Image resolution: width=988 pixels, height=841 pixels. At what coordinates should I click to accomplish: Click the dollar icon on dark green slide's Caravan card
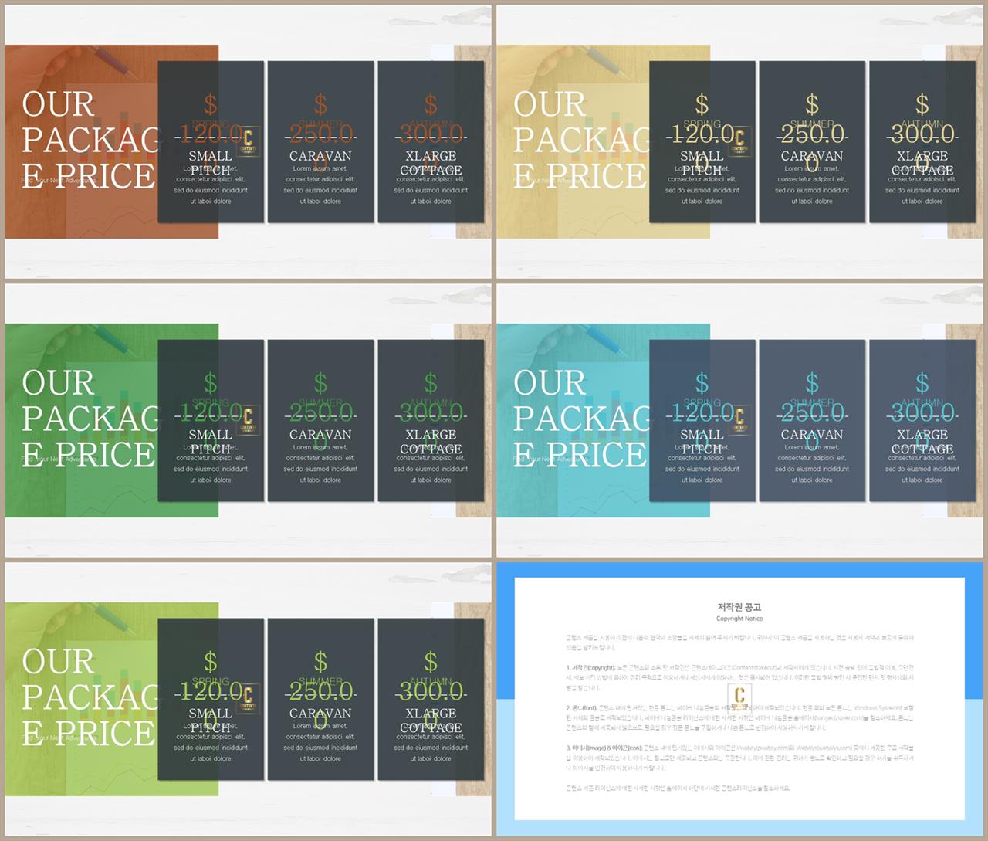pos(320,383)
